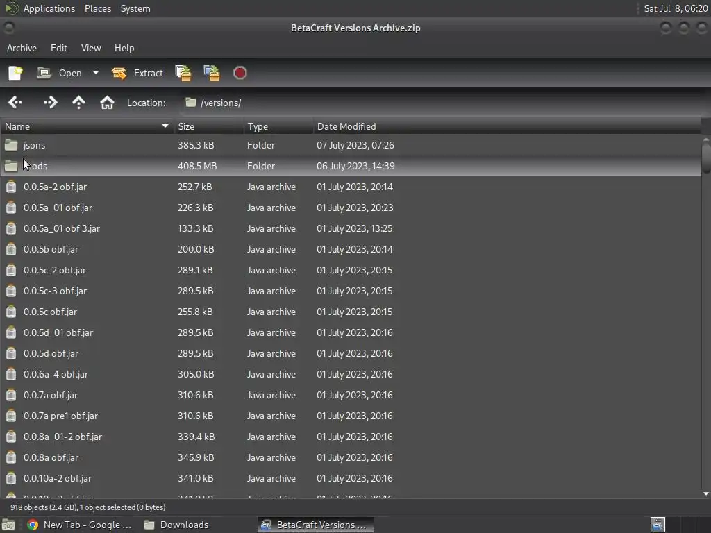Open the Edit menu
This screenshot has width=711, height=533.
58,48
